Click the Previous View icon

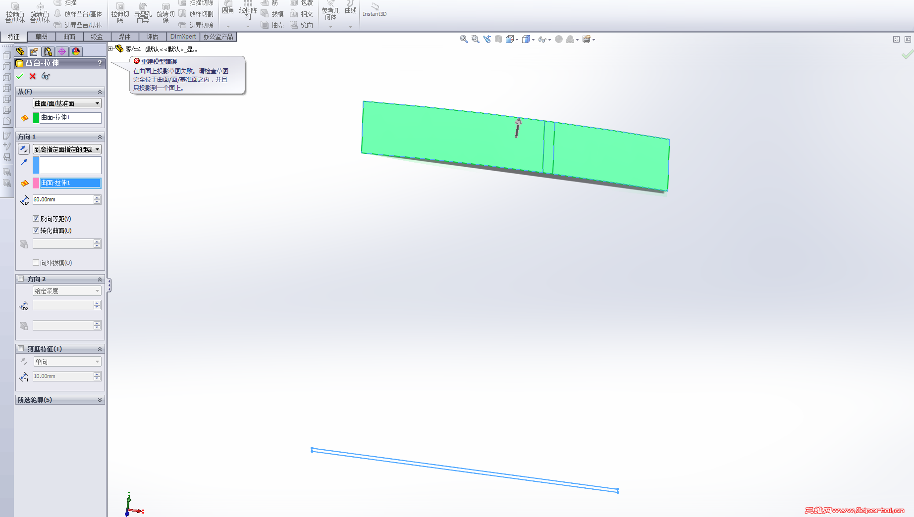[487, 39]
